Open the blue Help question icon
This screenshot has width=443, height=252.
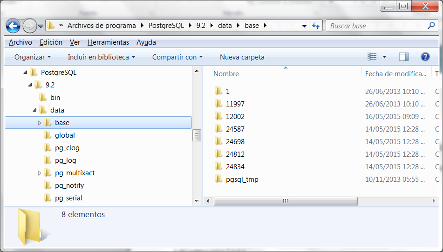(x=425, y=57)
